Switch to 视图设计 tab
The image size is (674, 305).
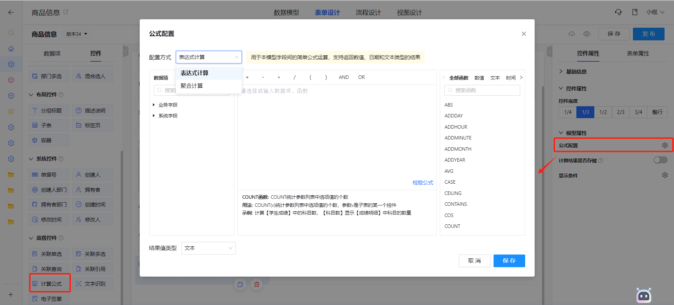tap(409, 13)
